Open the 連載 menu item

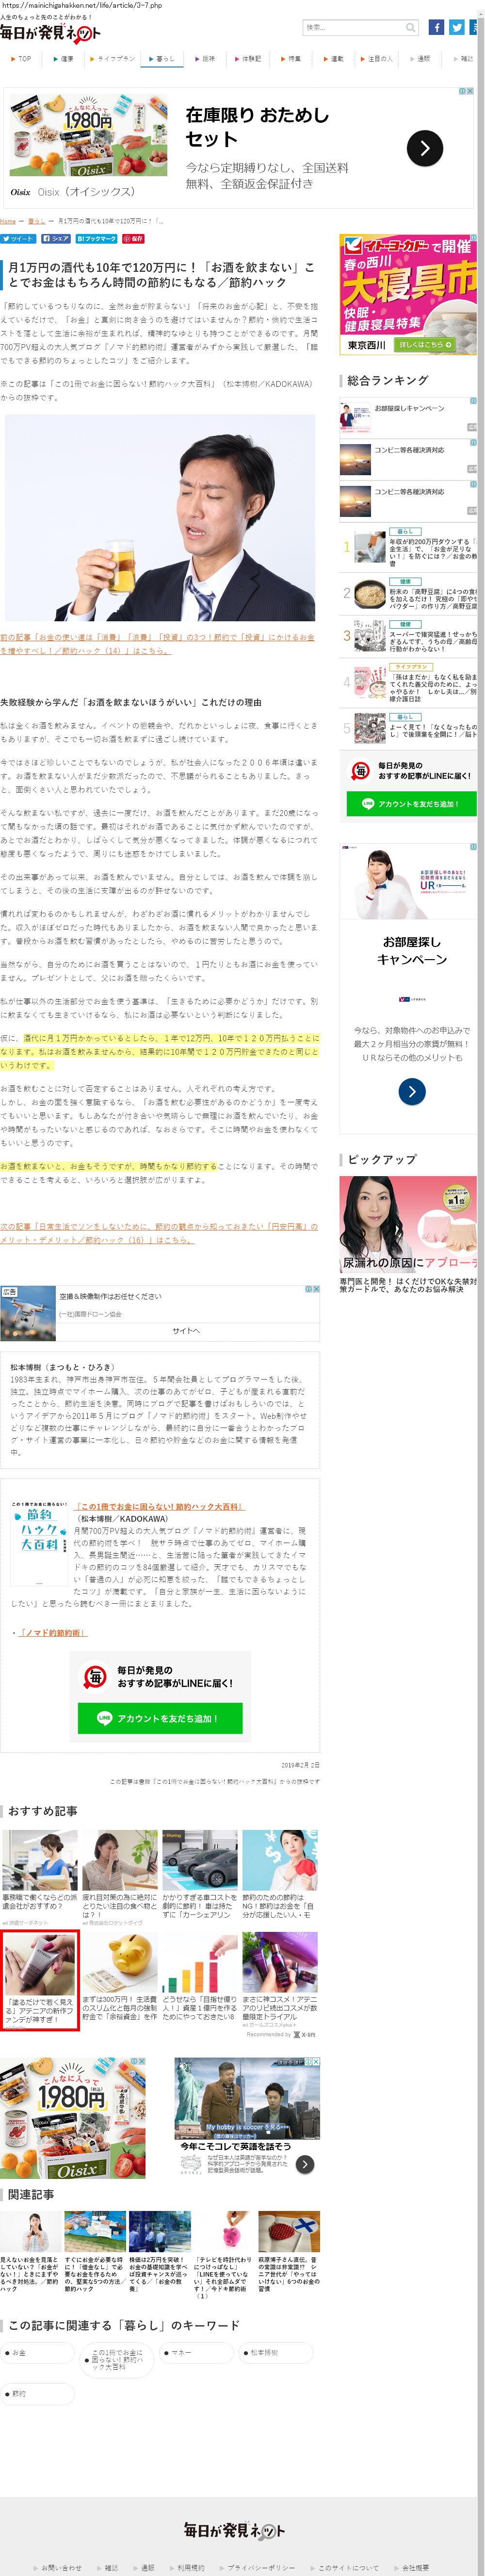[x=334, y=59]
